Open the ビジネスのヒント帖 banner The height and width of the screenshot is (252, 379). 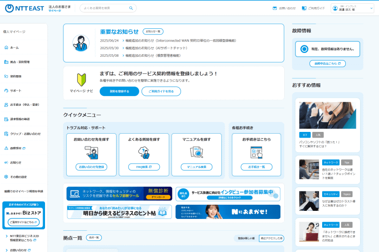pos(119,212)
